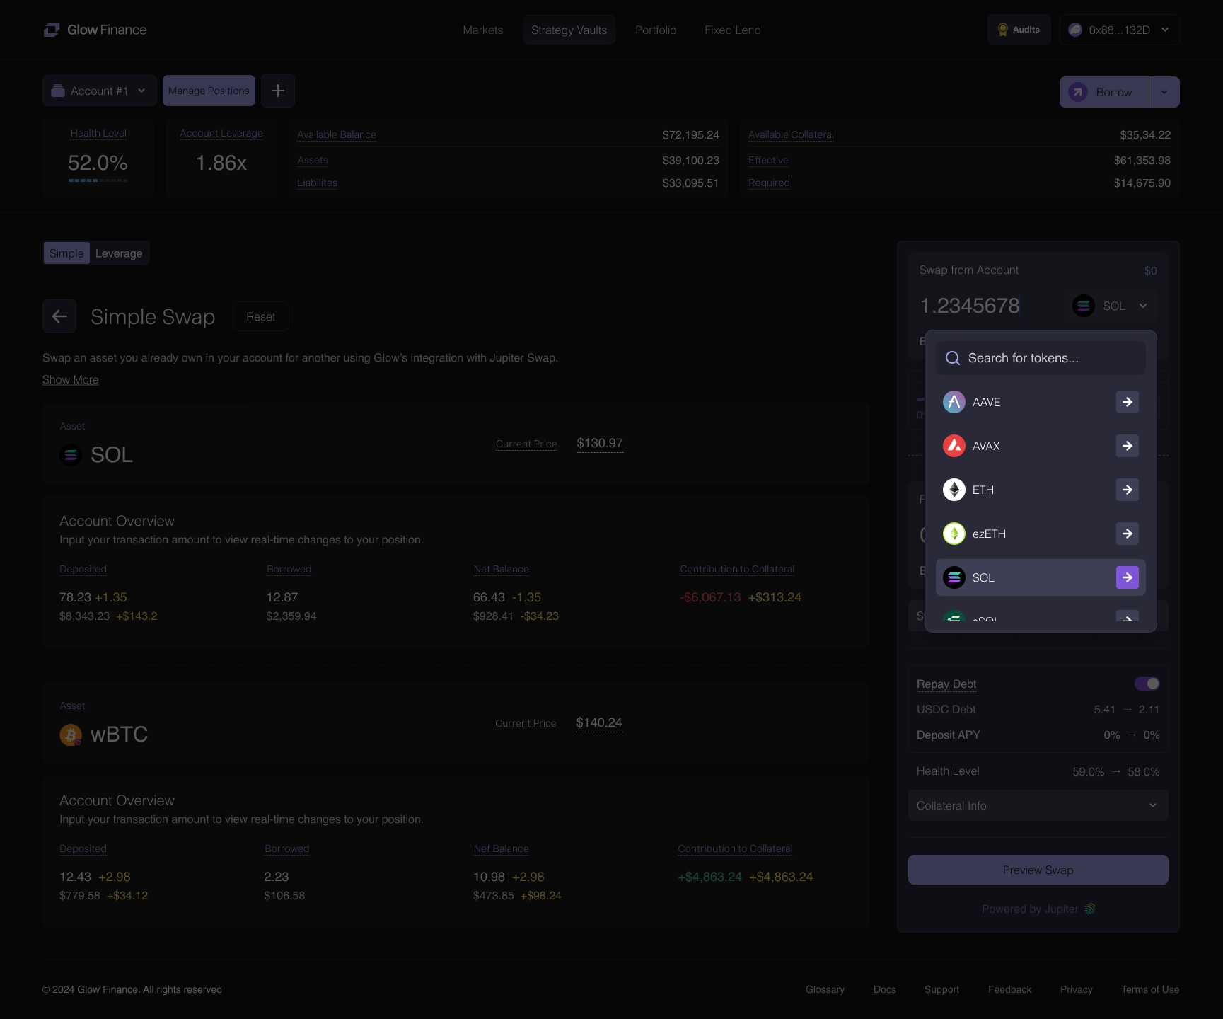Click the ezETH token logo icon
This screenshot has height=1019, width=1223.
(954, 534)
